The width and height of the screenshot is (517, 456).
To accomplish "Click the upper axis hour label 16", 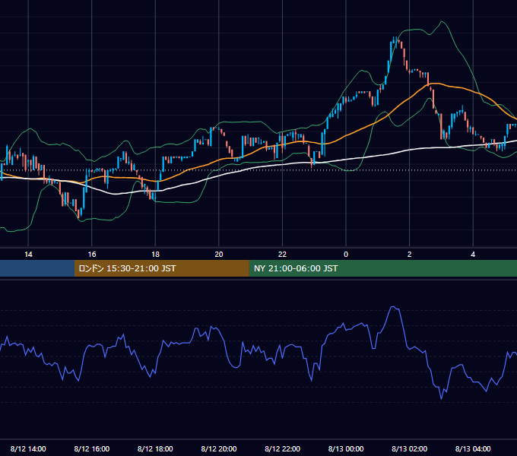I will coord(92,255).
